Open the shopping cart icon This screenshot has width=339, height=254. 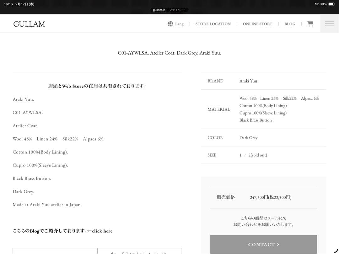coord(310,24)
